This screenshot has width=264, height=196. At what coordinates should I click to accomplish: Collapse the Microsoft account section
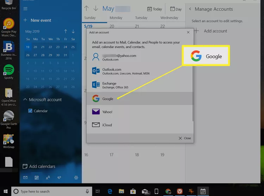25,100
